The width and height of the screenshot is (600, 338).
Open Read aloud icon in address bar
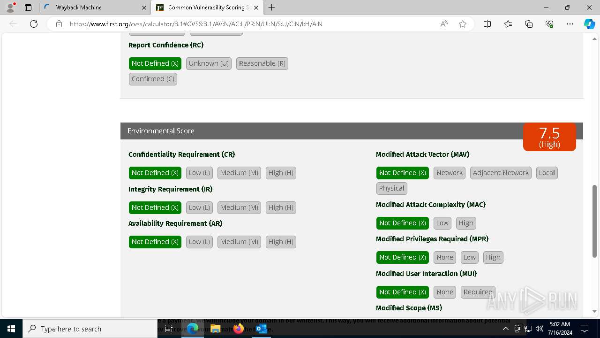pos(444,24)
